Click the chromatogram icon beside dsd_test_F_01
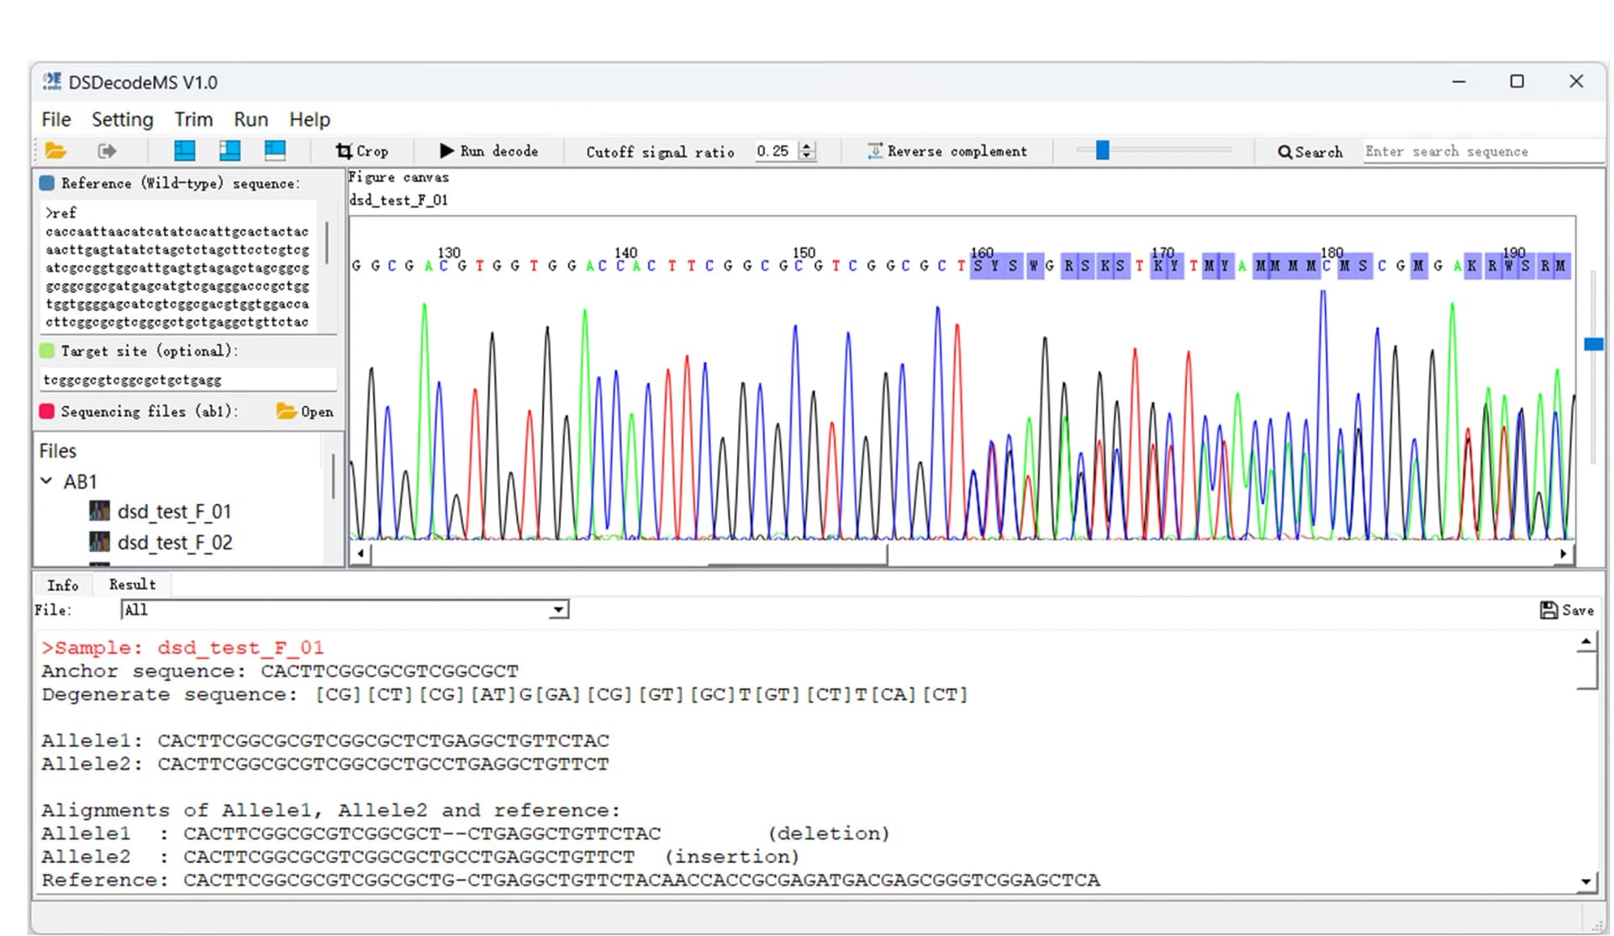 pos(99,511)
